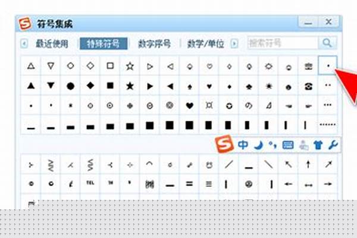
Task: Close the 符号集成 window
Action: pos(328,22)
